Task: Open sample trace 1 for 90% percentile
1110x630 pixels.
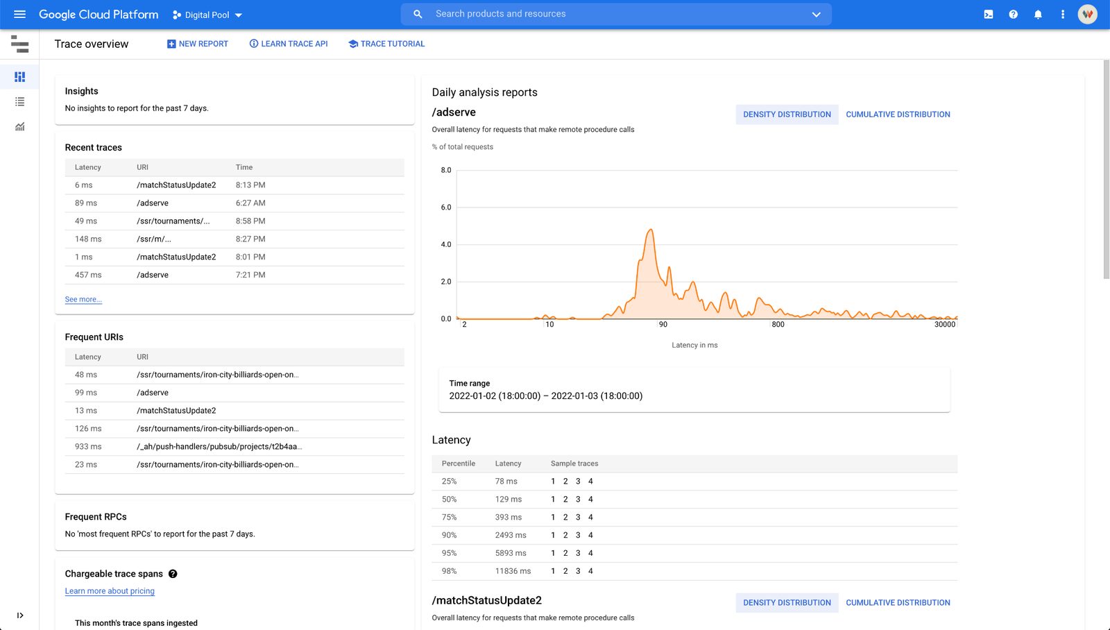Action: pyautogui.click(x=553, y=536)
